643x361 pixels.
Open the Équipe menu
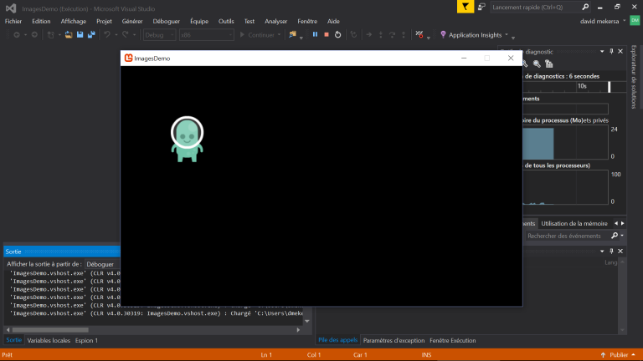click(199, 21)
